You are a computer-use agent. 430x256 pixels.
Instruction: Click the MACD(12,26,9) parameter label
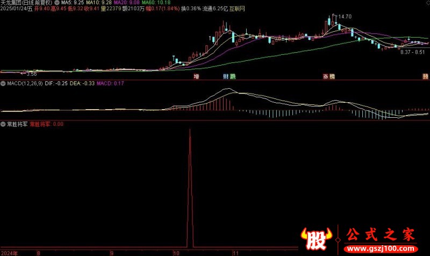25,83
